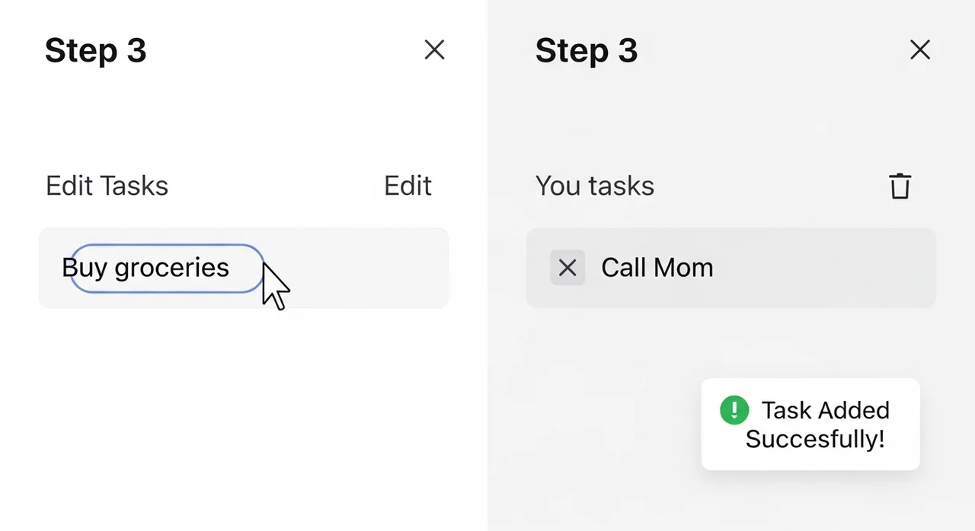The image size is (975, 531).
Task: Remove the Call Mom task with its X icon
Action: tap(567, 268)
